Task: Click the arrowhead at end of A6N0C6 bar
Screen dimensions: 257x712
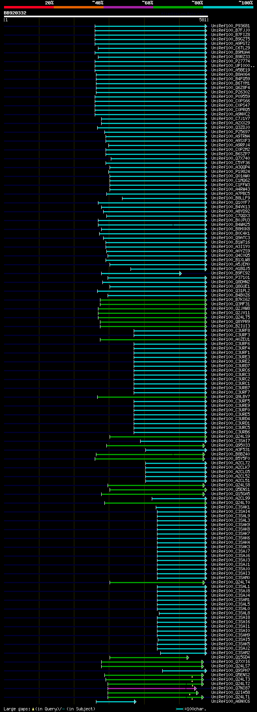Action: click(x=135, y=702)
